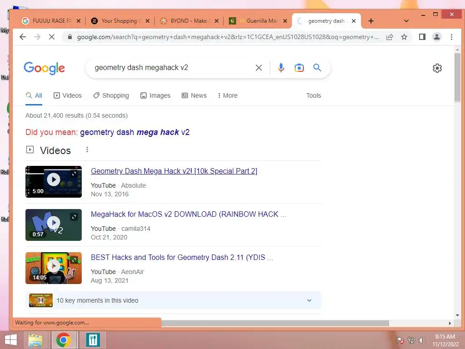Click the magnifier search button
The image size is (465, 349).
tap(317, 68)
